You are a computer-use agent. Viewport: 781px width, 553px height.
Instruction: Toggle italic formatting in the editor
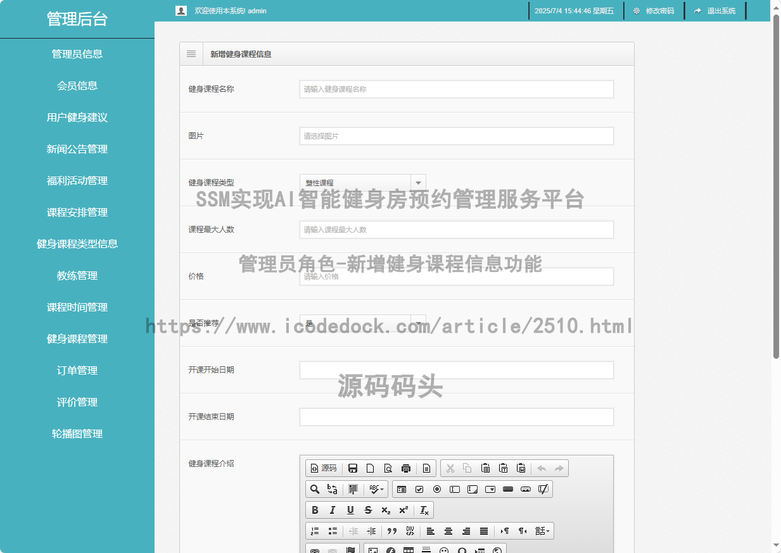pyautogui.click(x=333, y=510)
